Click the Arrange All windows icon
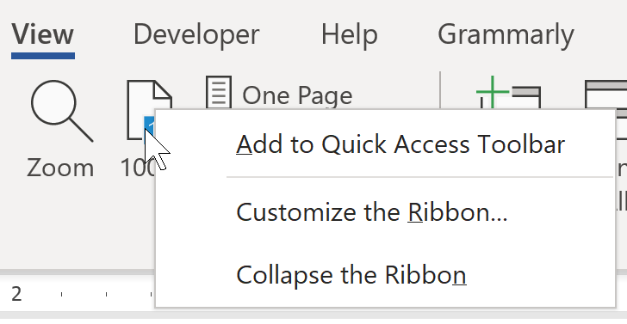This screenshot has width=627, height=324. (605, 95)
